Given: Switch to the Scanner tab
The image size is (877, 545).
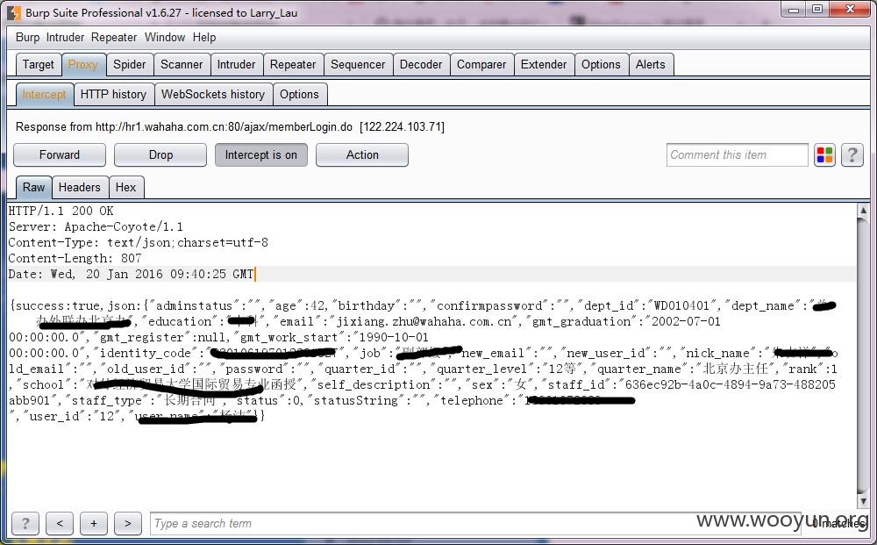Looking at the screenshot, I should pyautogui.click(x=182, y=64).
